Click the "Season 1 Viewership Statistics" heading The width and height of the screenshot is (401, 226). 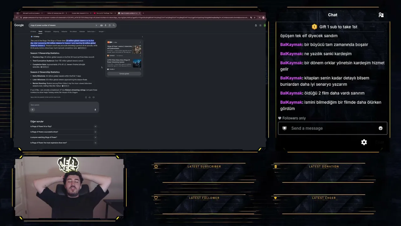(45, 53)
